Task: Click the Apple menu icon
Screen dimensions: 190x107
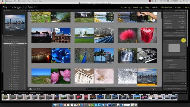Action: point(3,1)
